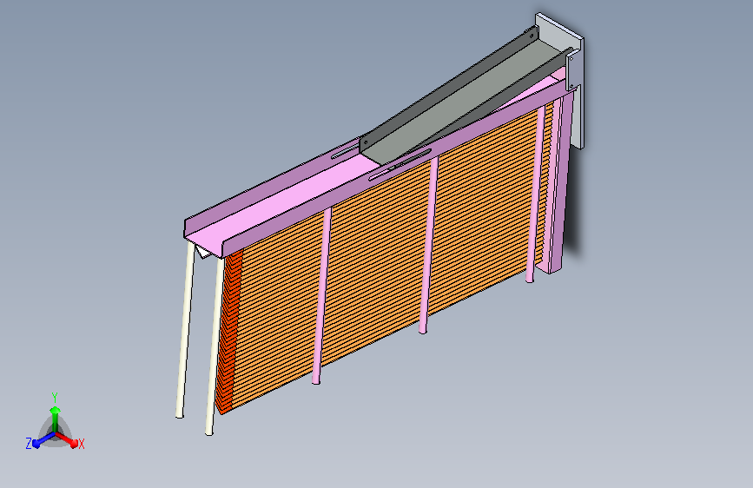Select the pink vertical rod nearest cream legs

(321, 295)
